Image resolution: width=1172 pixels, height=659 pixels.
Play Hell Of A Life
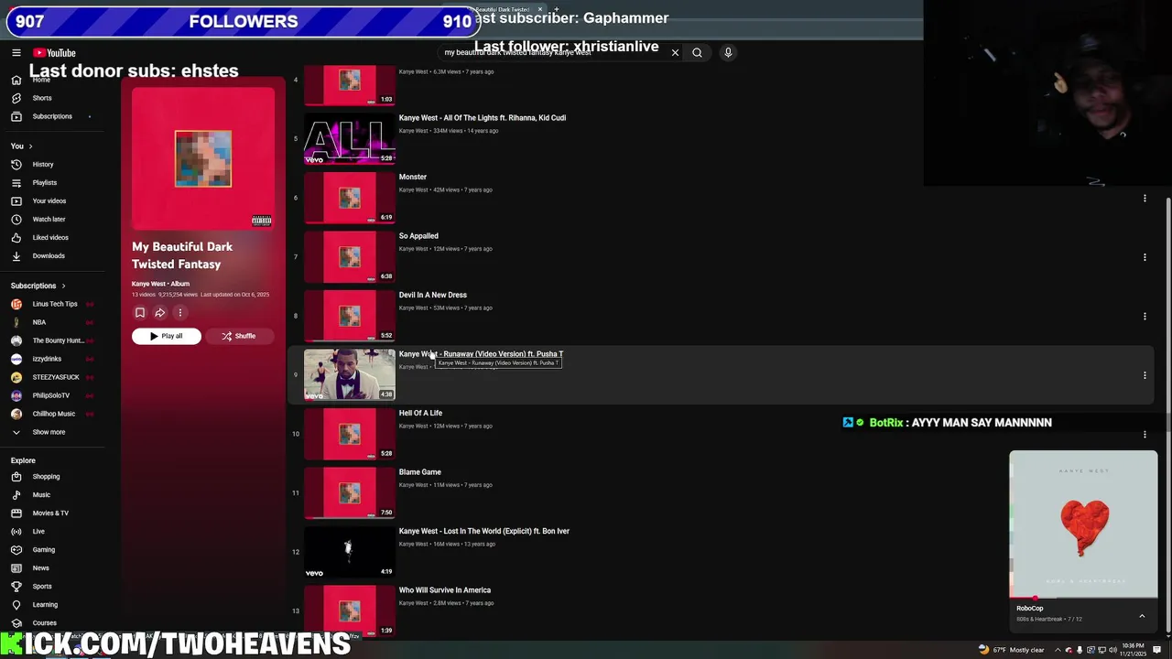420,413
